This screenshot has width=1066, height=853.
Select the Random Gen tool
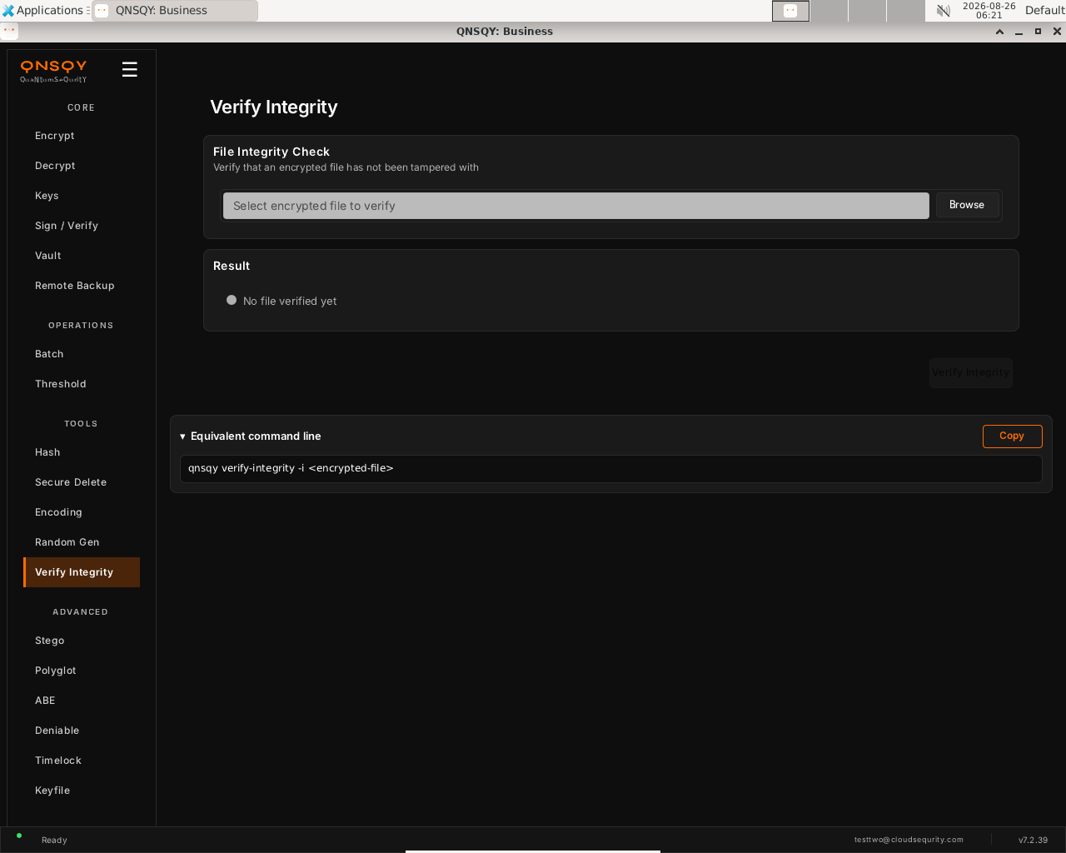point(82,542)
